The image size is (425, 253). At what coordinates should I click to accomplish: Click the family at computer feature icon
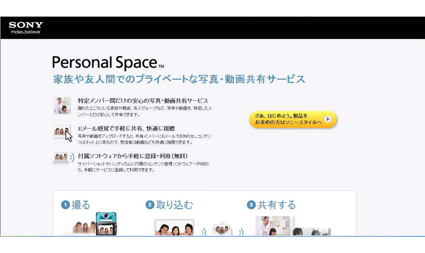[62, 106]
